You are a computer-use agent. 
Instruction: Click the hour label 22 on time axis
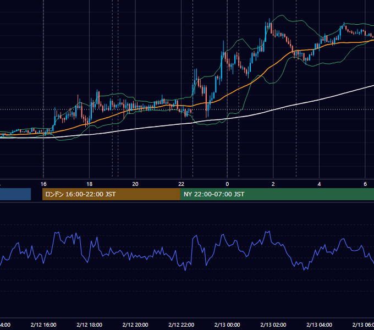tap(182, 184)
